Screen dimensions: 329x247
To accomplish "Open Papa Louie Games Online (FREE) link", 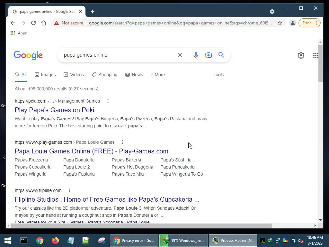I will coord(92,151).
